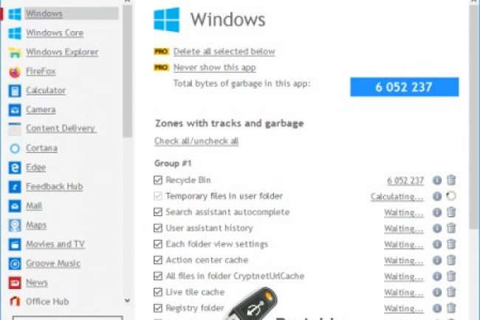
Task: Open the Calculator app entry icon
Action: pyautogui.click(x=14, y=91)
